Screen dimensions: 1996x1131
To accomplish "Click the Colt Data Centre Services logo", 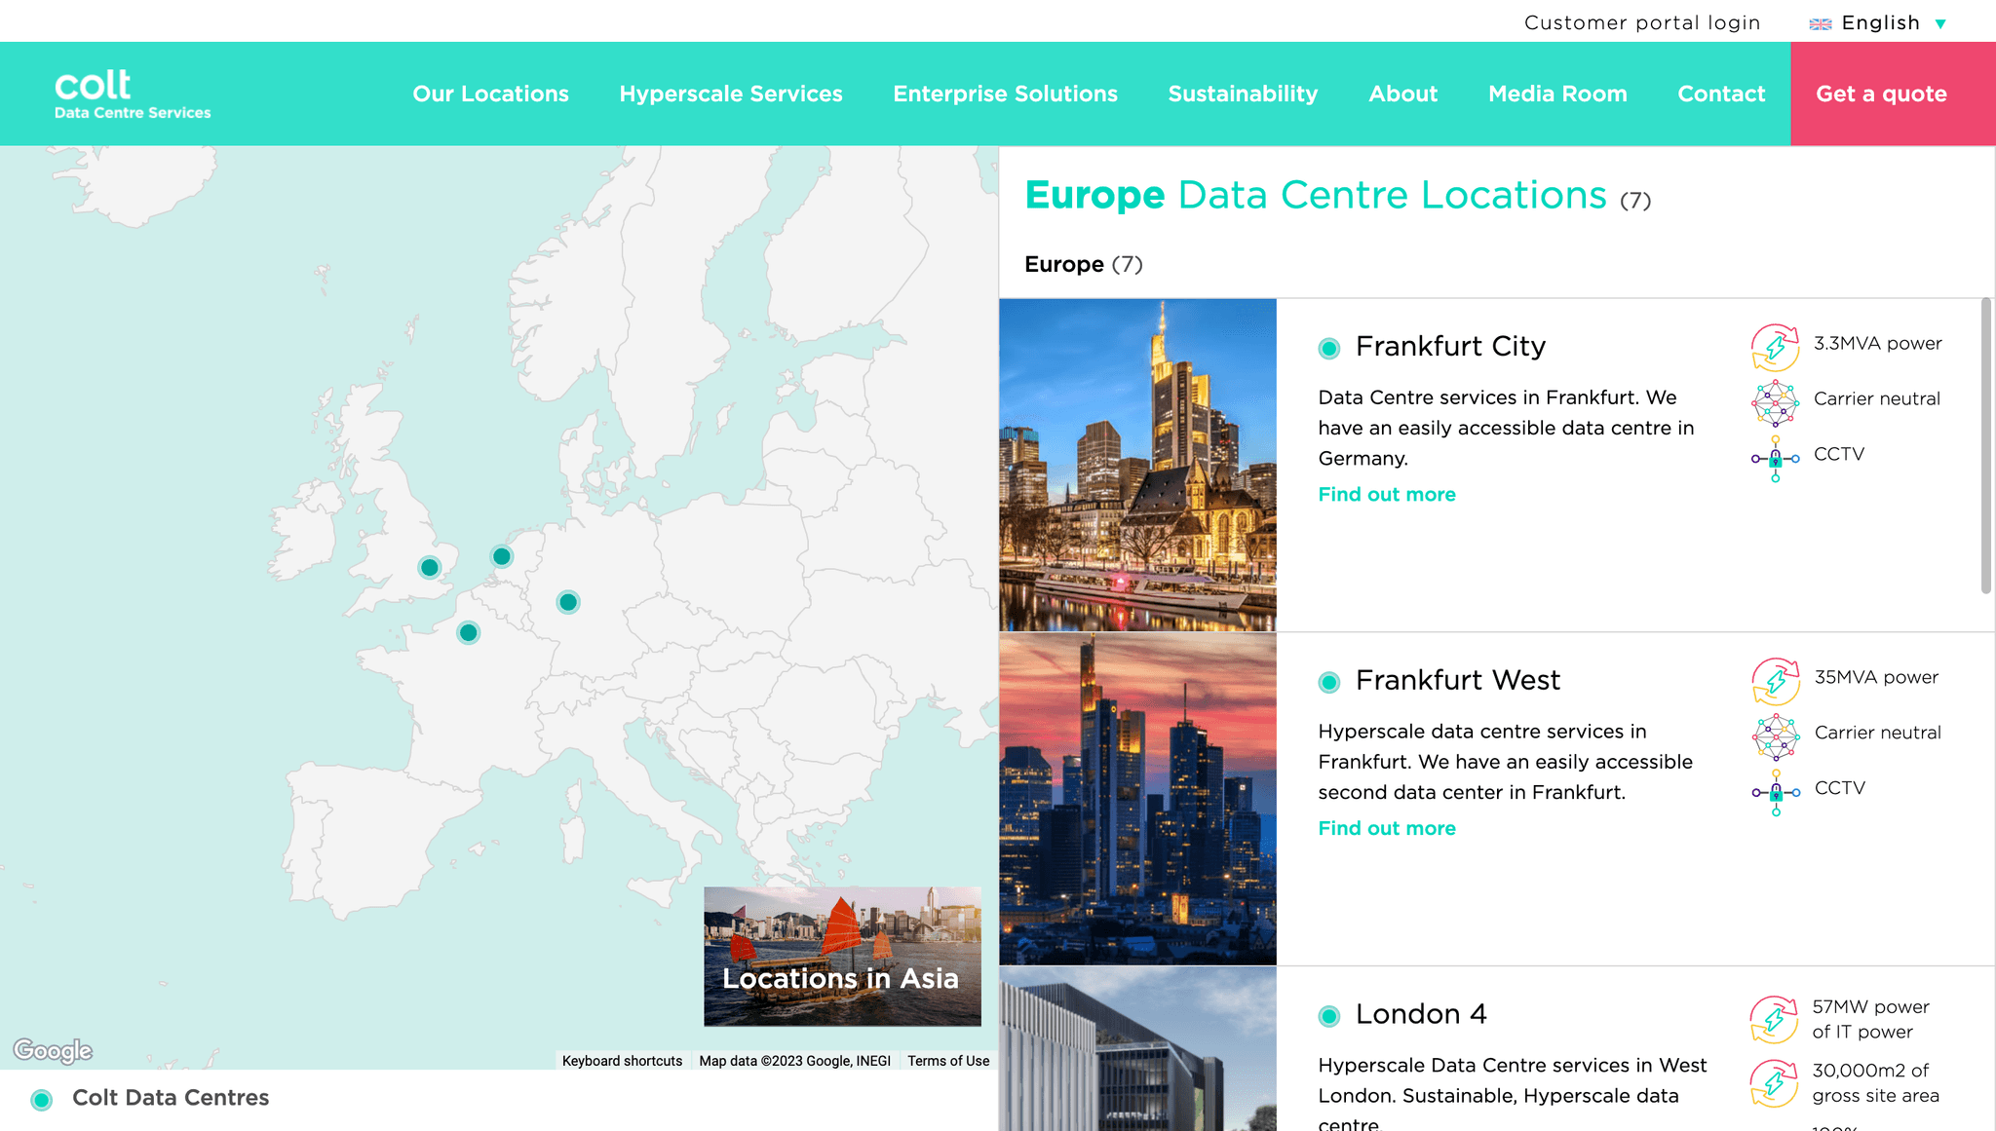I will click(132, 94).
